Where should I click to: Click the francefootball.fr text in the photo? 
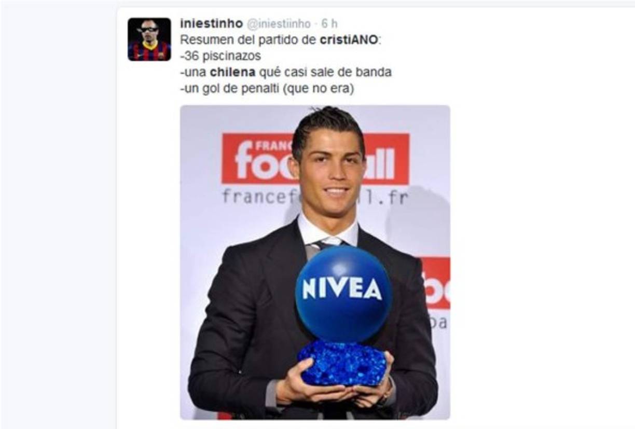(x=315, y=197)
